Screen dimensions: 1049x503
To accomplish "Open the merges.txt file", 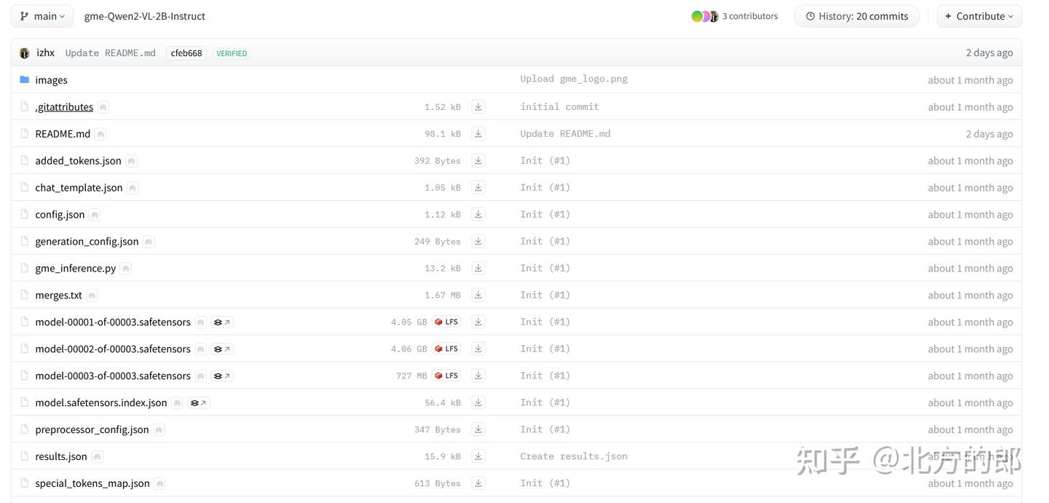I will tap(58, 296).
